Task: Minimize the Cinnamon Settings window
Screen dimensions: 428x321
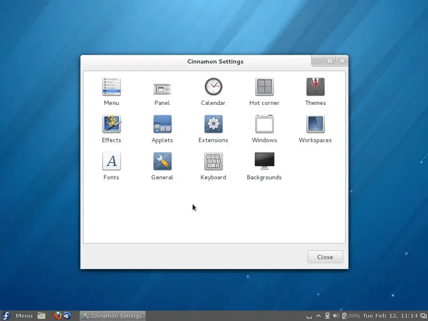Action: click(x=317, y=62)
